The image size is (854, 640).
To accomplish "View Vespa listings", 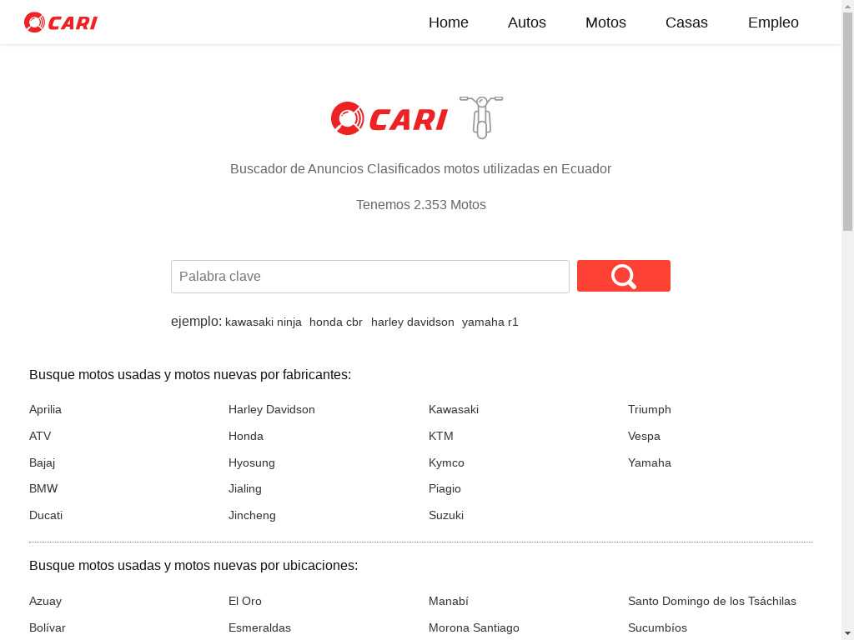I will (x=644, y=436).
